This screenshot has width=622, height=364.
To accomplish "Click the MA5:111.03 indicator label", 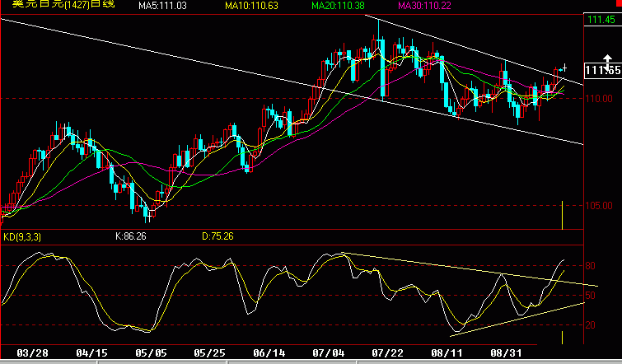I will point(162,6).
